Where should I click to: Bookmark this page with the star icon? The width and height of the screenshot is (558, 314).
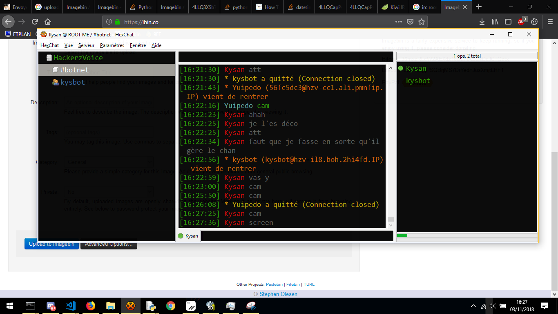click(422, 22)
